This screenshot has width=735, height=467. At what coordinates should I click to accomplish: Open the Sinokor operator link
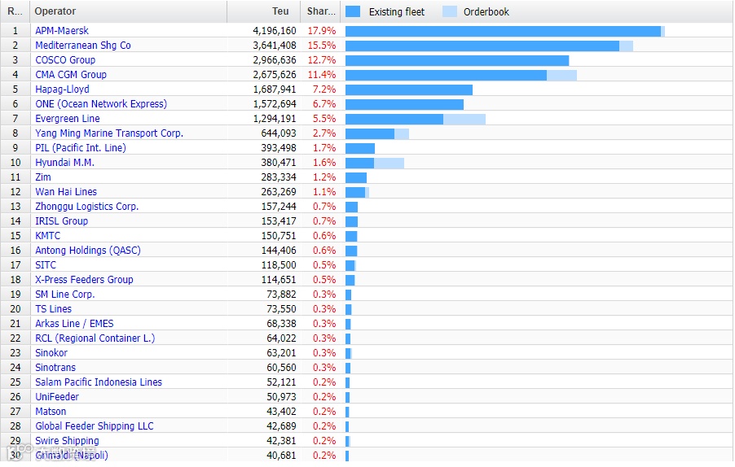pyautogui.click(x=51, y=353)
